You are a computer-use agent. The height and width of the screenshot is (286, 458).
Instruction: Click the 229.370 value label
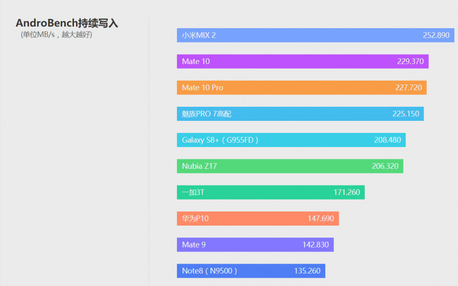410,61
